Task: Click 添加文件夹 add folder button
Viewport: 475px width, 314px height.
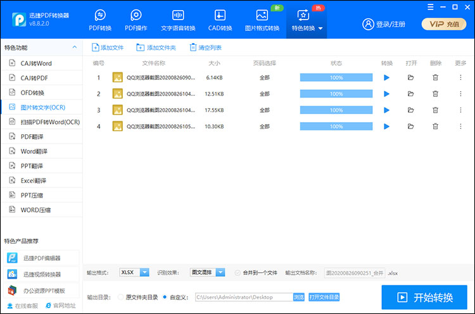Action: (x=156, y=47)
